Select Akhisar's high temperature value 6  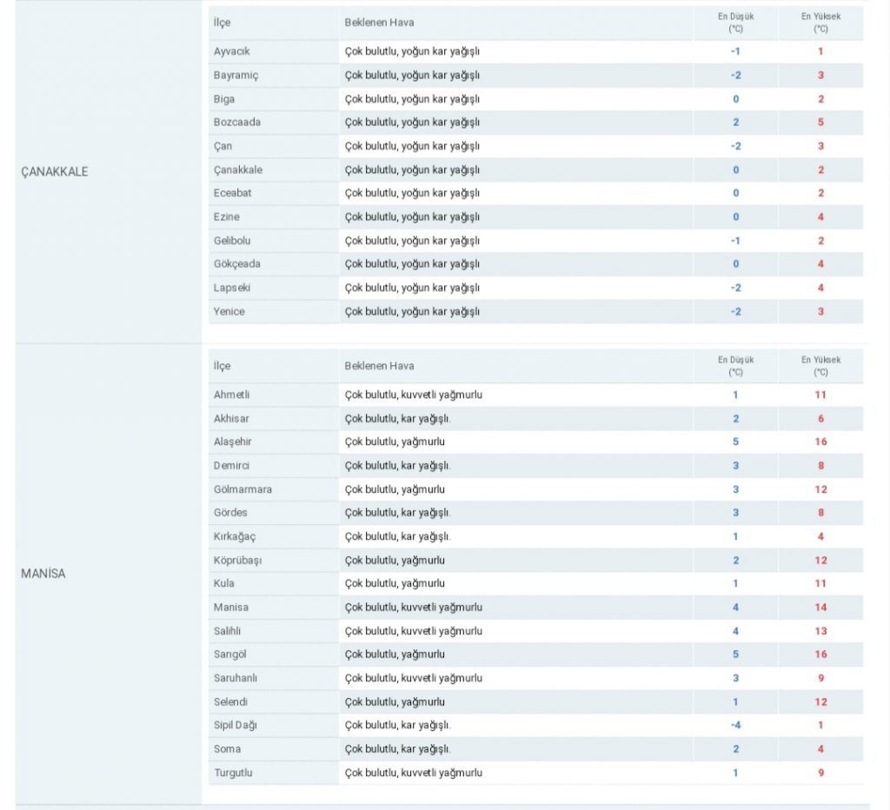point(820,418)
